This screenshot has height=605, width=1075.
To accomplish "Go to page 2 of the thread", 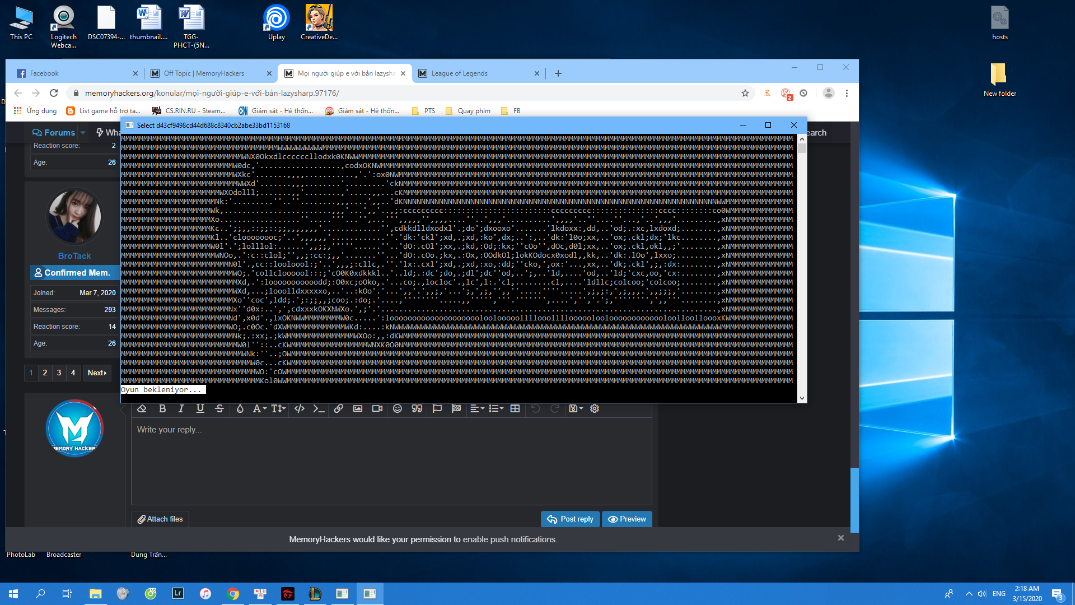I will click(x=45, y=373).
